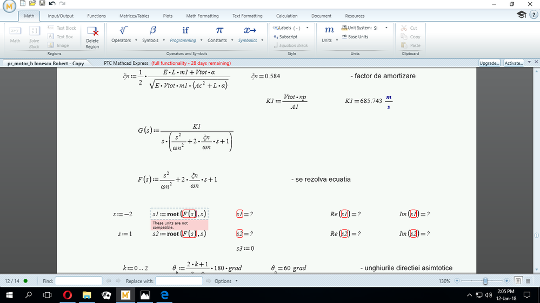Click the Delete Region icon

[92, 33]
